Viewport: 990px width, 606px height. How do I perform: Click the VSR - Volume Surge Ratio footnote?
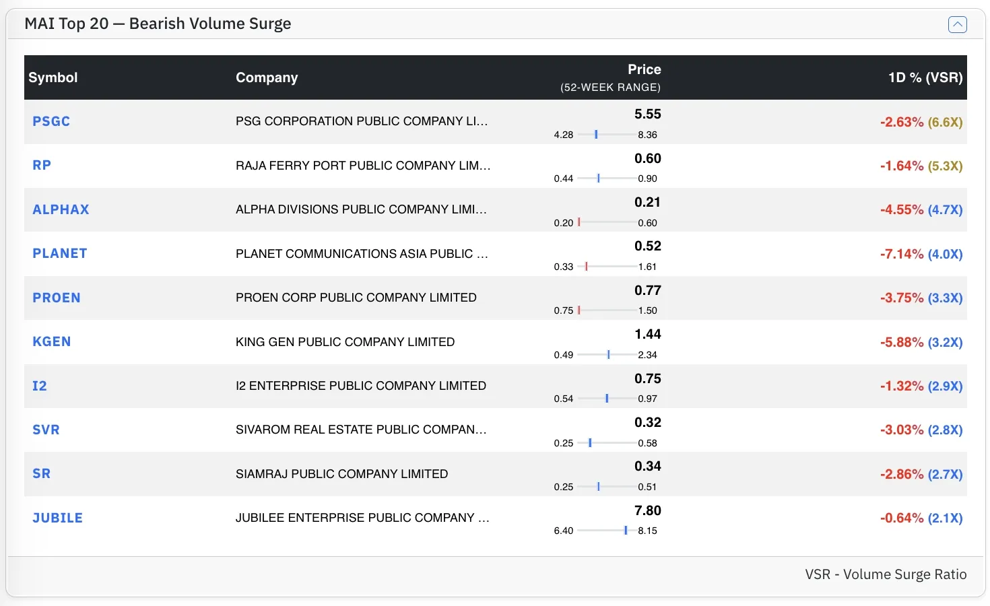pyautogui.click(x=886, y=574)
